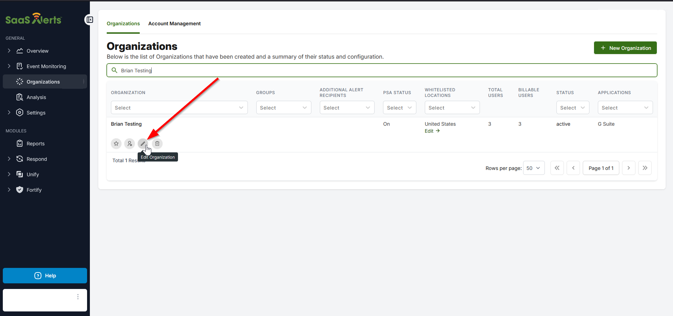
Task: Open Reports in the sidebar
Action: [35, 144]
